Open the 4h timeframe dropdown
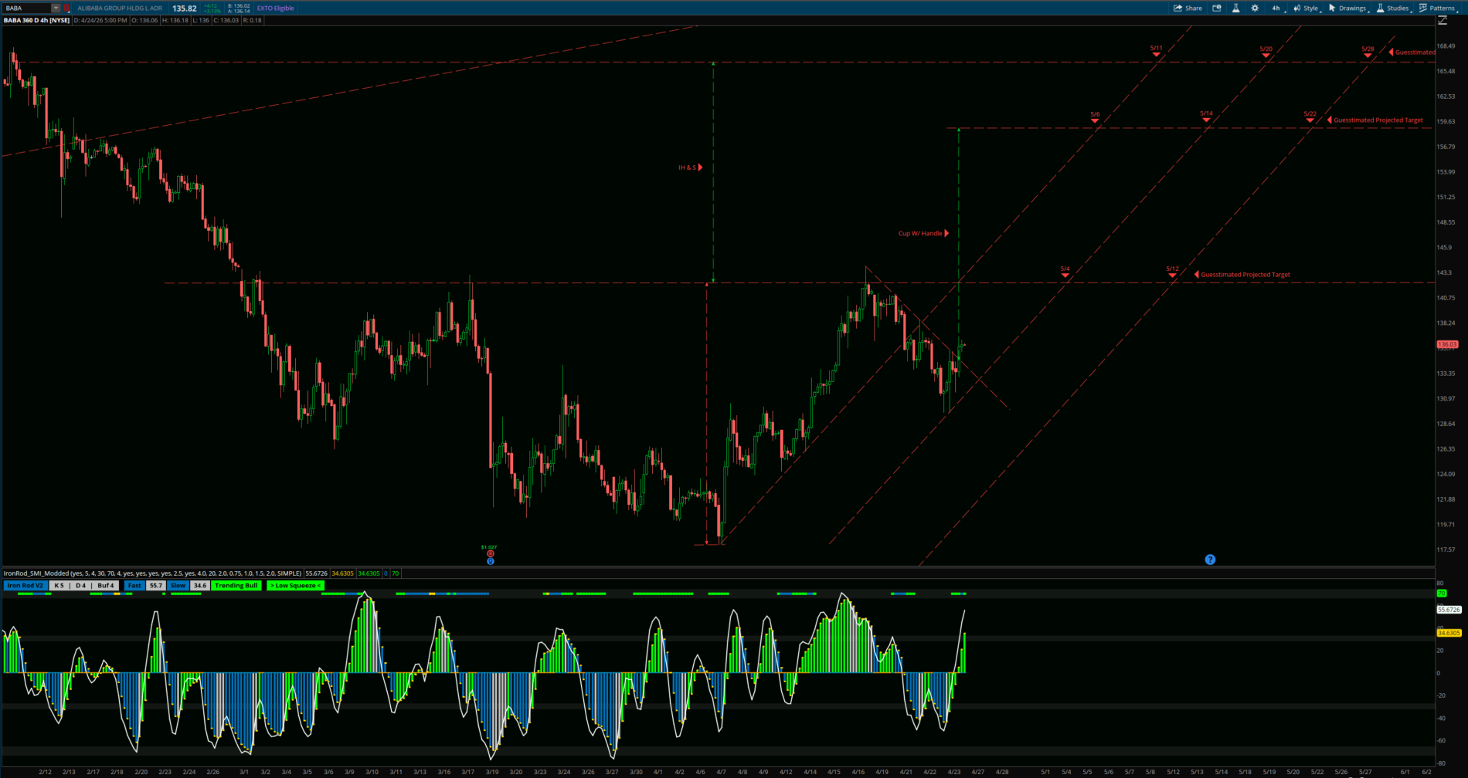Screen dimensions: 1468x778 point(1276,8)
